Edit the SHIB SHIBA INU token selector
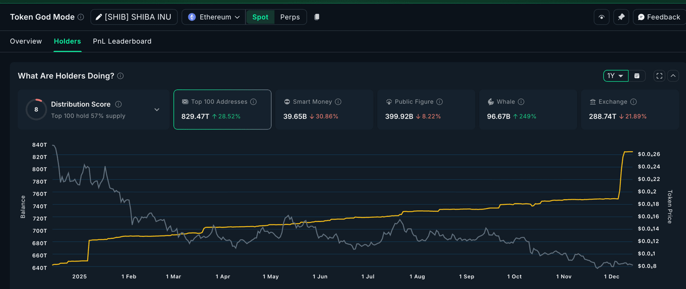 134,17
